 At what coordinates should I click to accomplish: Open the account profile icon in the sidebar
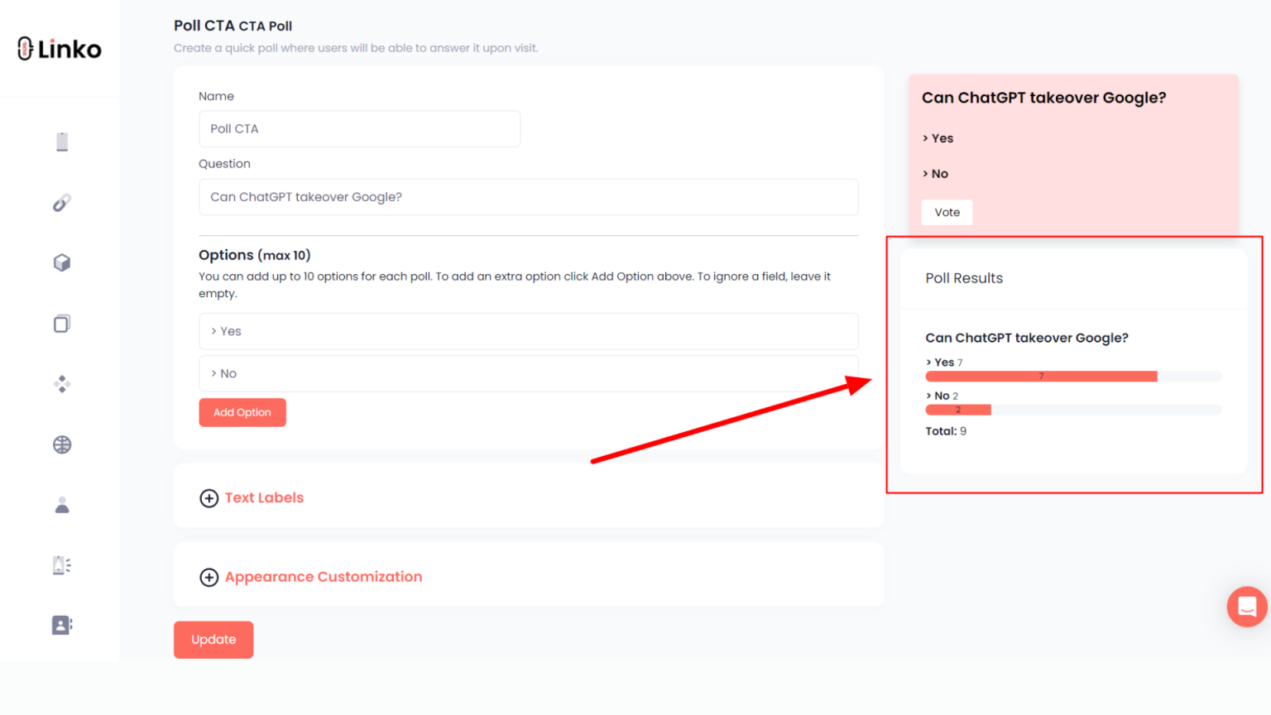pos(61,505)
